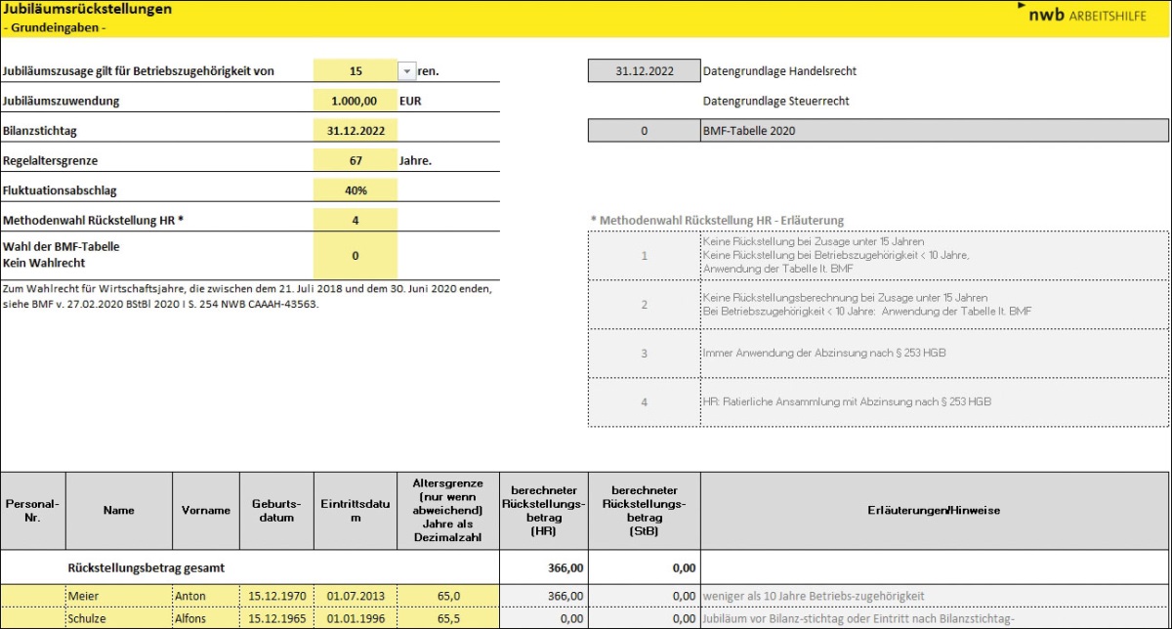Select the Wahl der BMF-Tabelle input cell
1172x629 pixels.
click(x=355, y=256)
